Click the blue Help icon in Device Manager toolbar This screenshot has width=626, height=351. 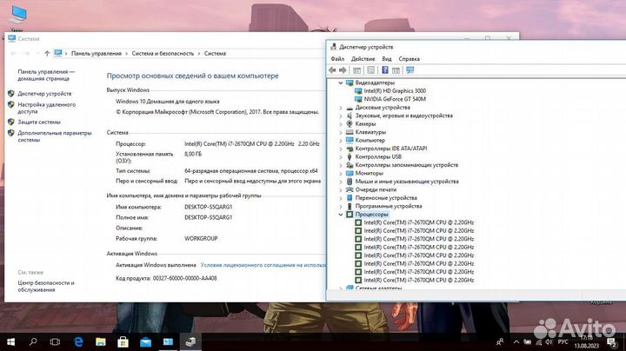click(x=385, y=70)
